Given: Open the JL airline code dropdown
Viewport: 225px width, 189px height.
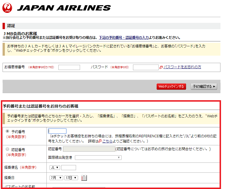Looking at the screenshot, I should click(x=55, y=168).
